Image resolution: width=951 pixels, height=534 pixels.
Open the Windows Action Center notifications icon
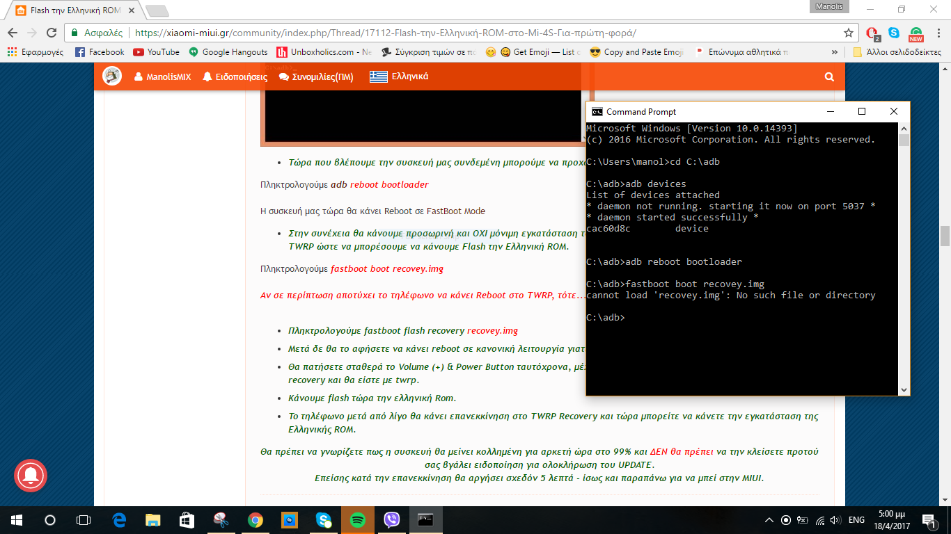click(x=929, y=519)
